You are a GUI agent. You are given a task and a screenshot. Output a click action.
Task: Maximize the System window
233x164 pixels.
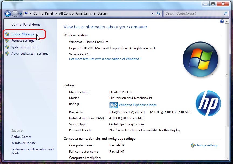pyautogui.click(x=213, y=4)
